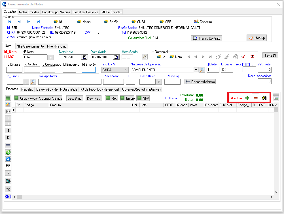Click the green plus icon next to Avulsa
Screen dimensions: 284x214
pos(247,98)
